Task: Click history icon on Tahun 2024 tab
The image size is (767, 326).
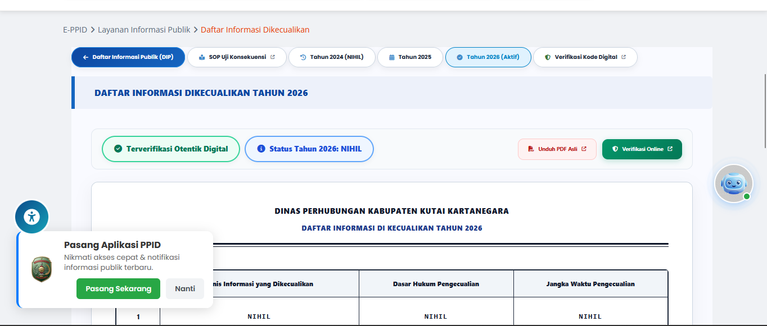Action: (303, 57)
